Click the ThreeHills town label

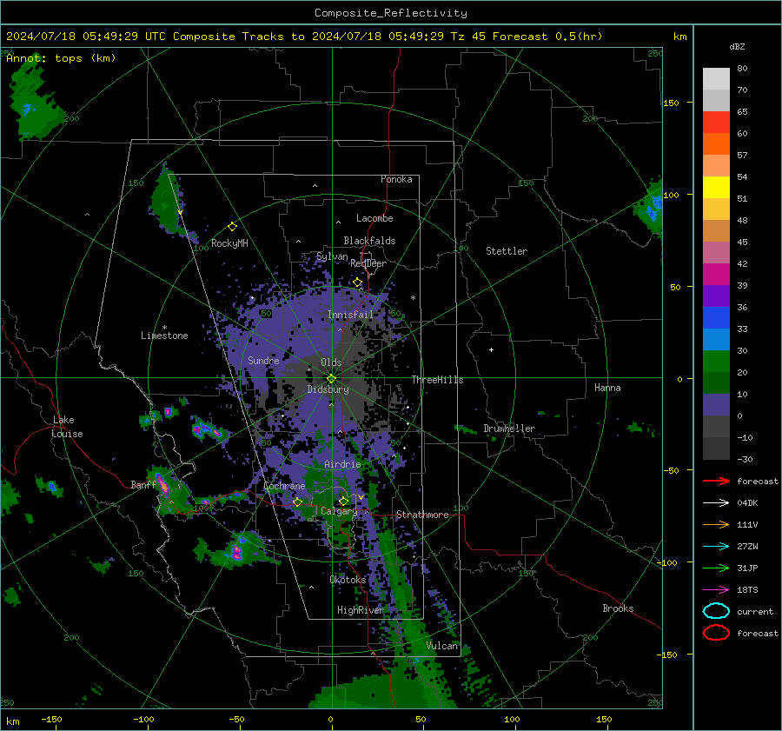[x=437, y=380]
